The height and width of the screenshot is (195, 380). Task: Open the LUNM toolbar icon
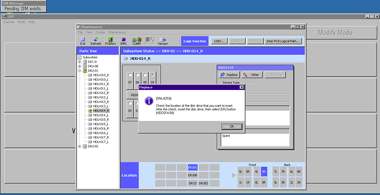click(136, 41)
